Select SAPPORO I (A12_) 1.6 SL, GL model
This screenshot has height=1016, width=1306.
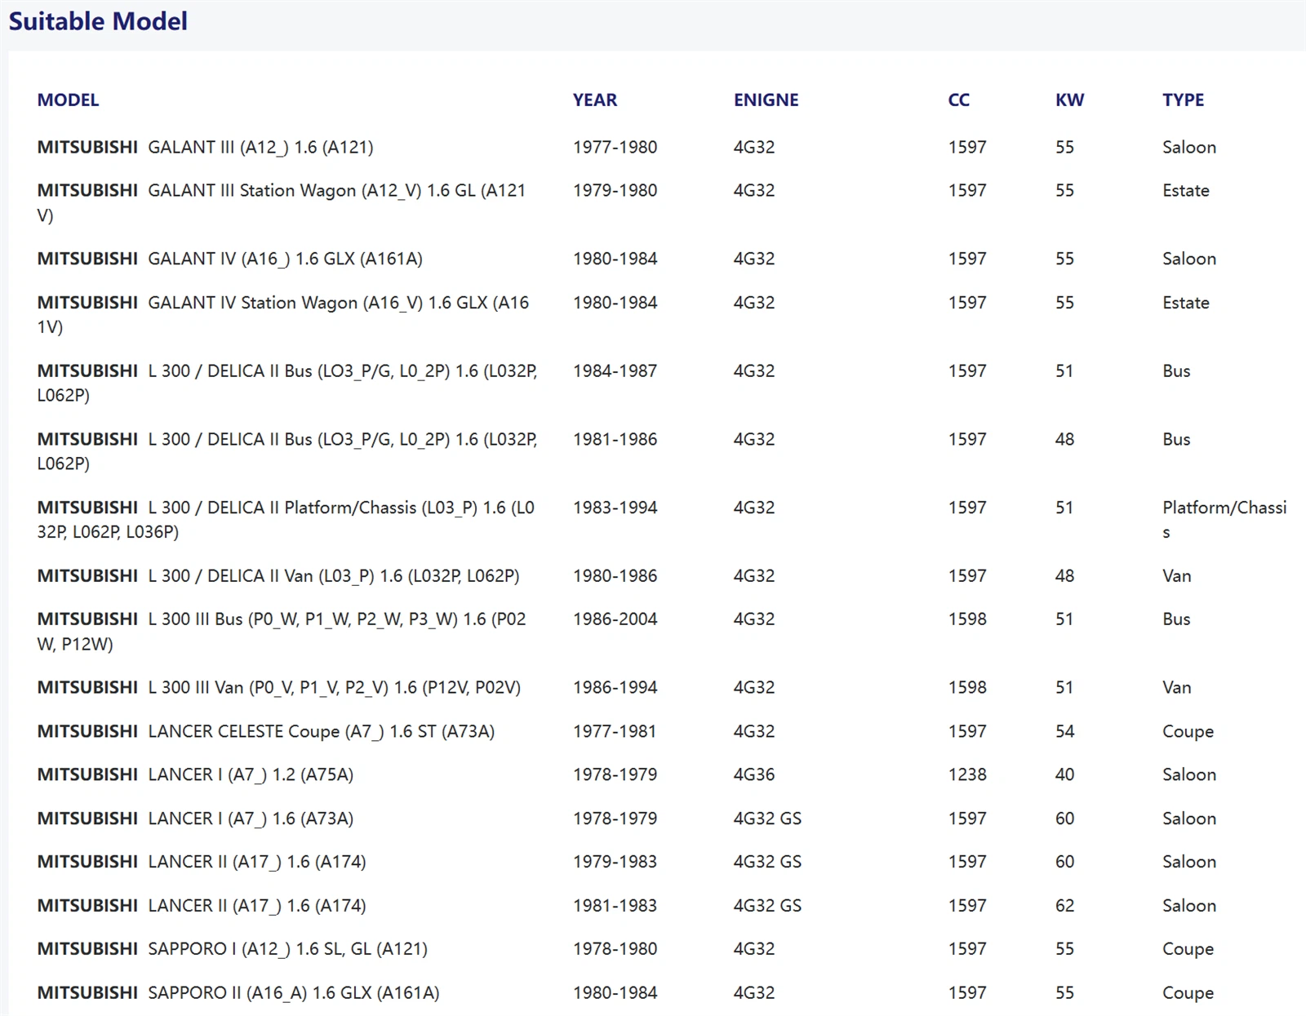point(232,949)
